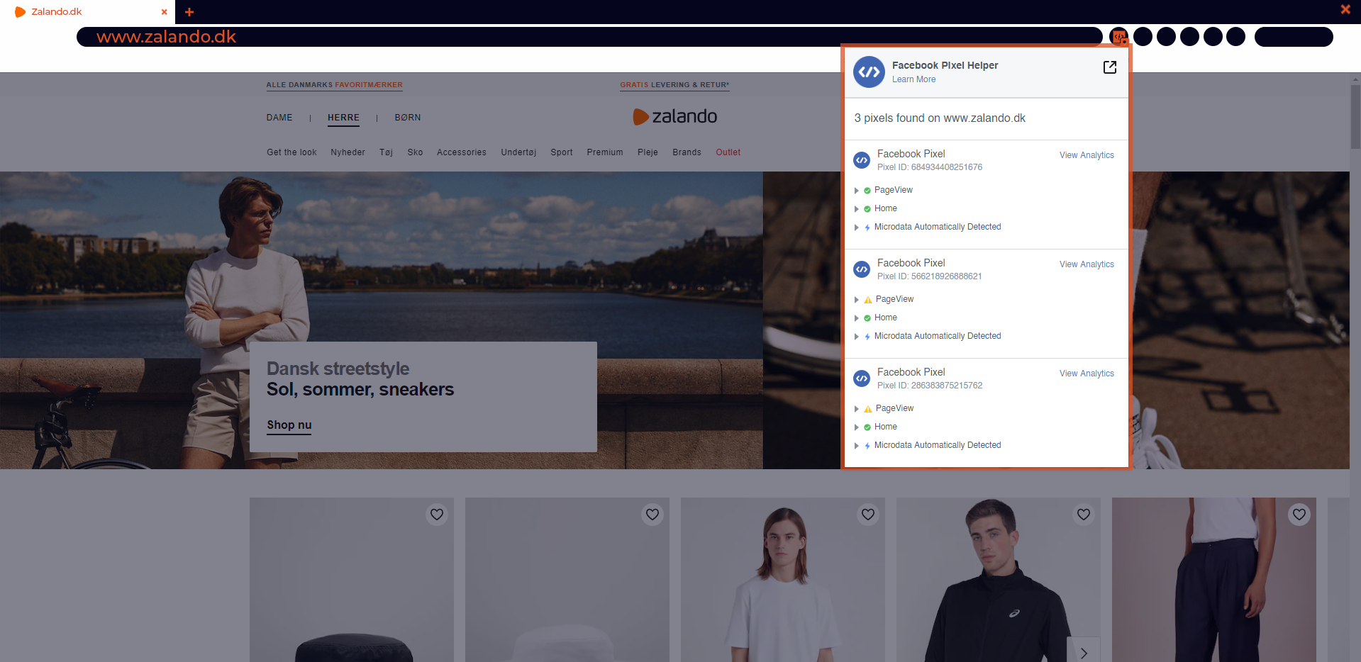This screenshot has height=662, width=1361.
Task: Click the address bar showing www.zalando.dk
Action: pyautogui.click(x=589, y=37)
